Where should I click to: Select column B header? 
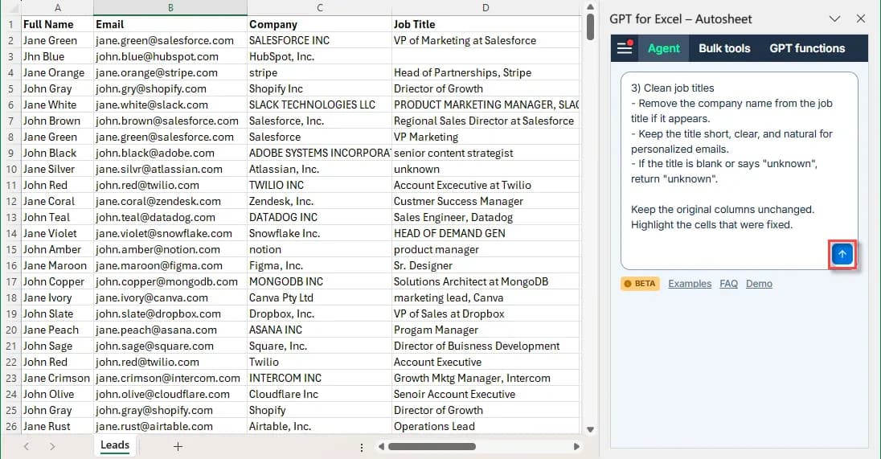click(170, 8)
